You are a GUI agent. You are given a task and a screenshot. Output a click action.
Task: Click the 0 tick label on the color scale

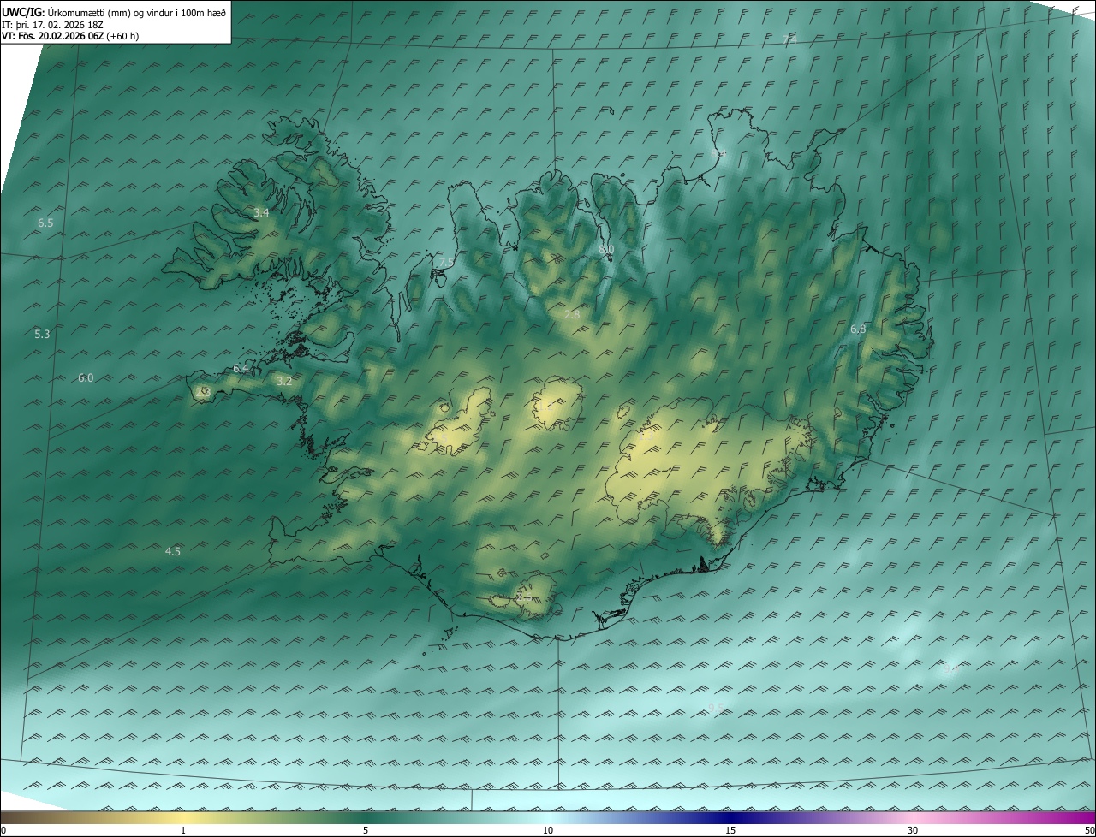(3, 830)
